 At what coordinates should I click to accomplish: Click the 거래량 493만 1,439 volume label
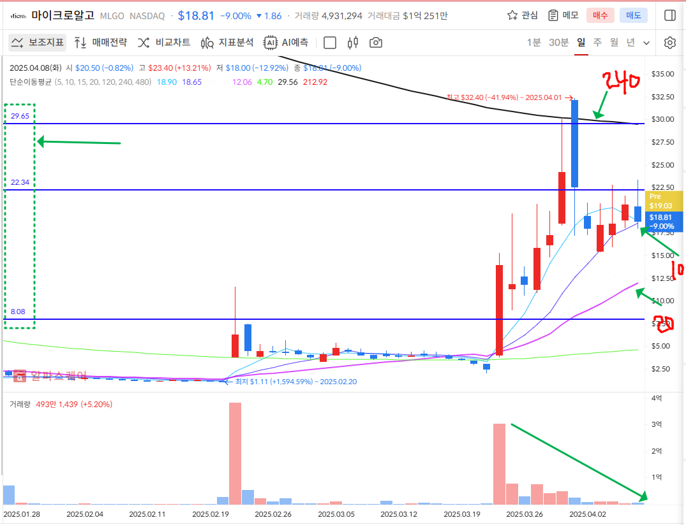61,405
